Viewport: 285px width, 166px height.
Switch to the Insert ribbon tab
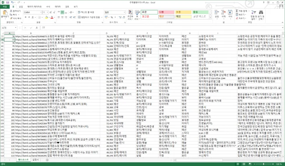point(21,7)
